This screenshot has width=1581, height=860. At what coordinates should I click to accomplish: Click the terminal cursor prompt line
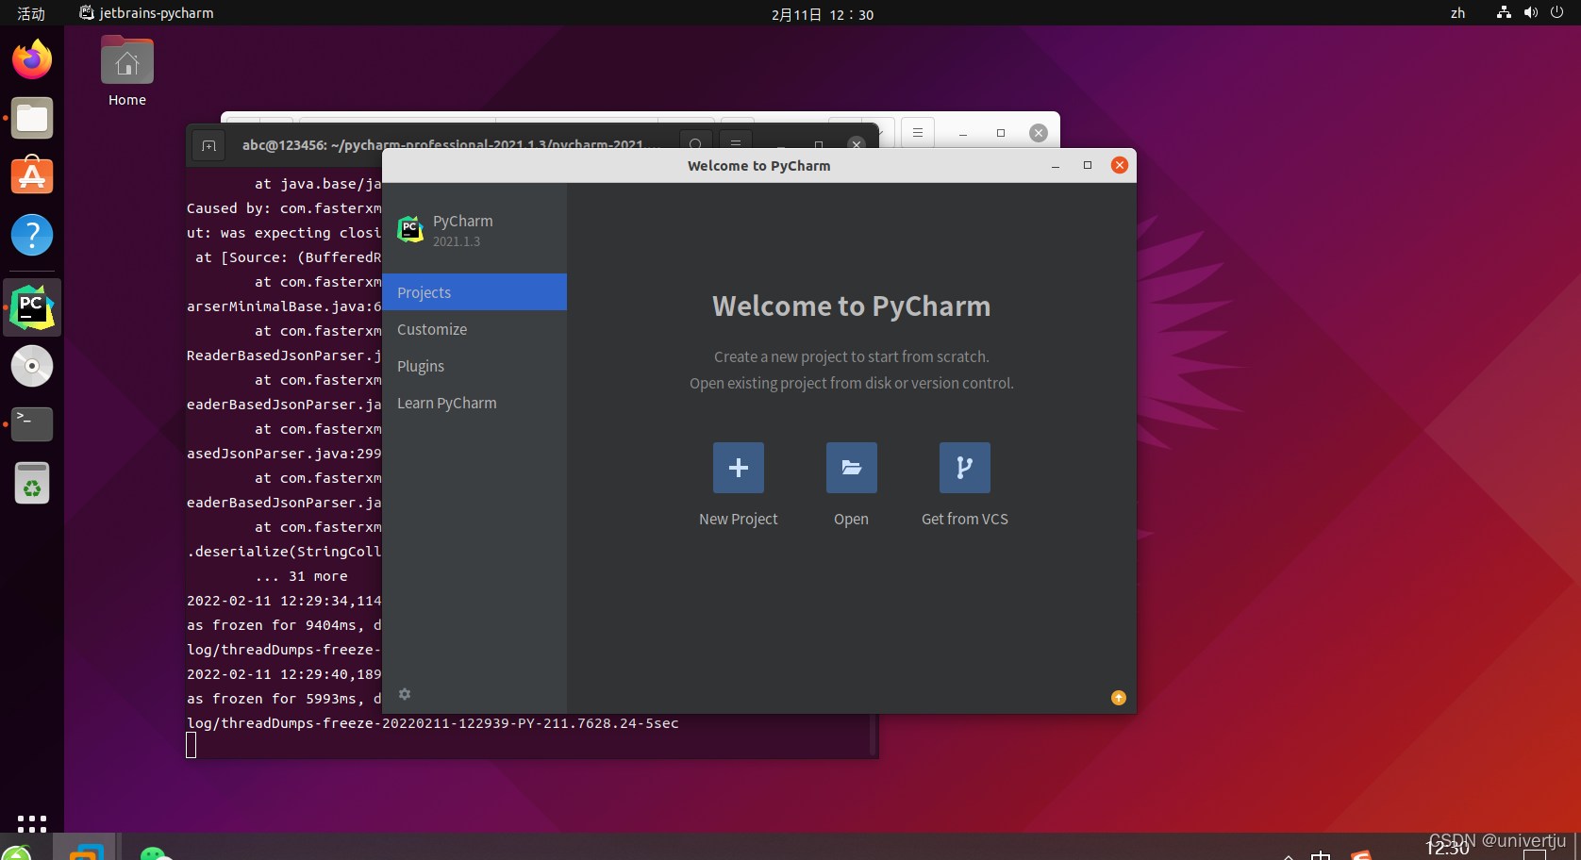(x=191, y=746)
